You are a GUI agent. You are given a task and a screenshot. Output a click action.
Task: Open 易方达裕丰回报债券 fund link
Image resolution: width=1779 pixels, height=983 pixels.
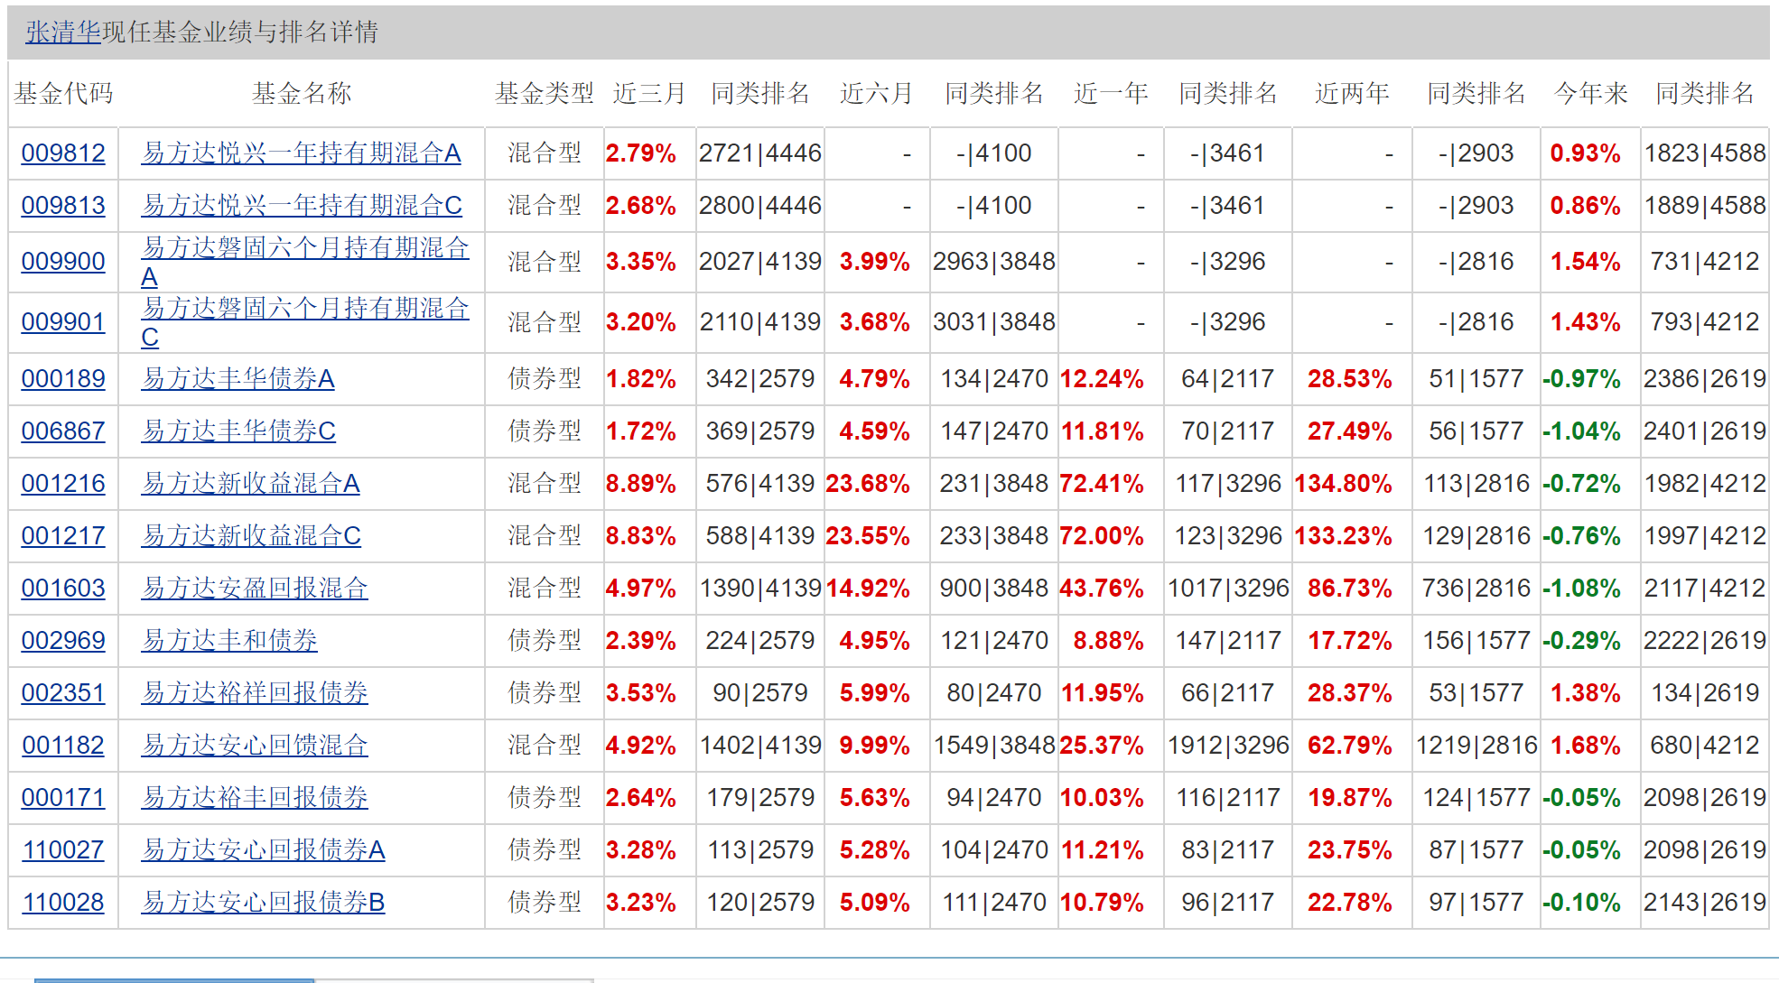click(255, 798)
